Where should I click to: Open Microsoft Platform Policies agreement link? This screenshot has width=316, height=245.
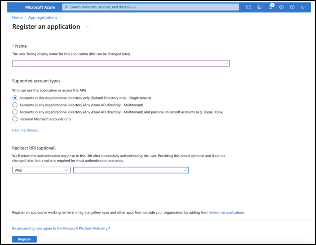tap(59, 228)
